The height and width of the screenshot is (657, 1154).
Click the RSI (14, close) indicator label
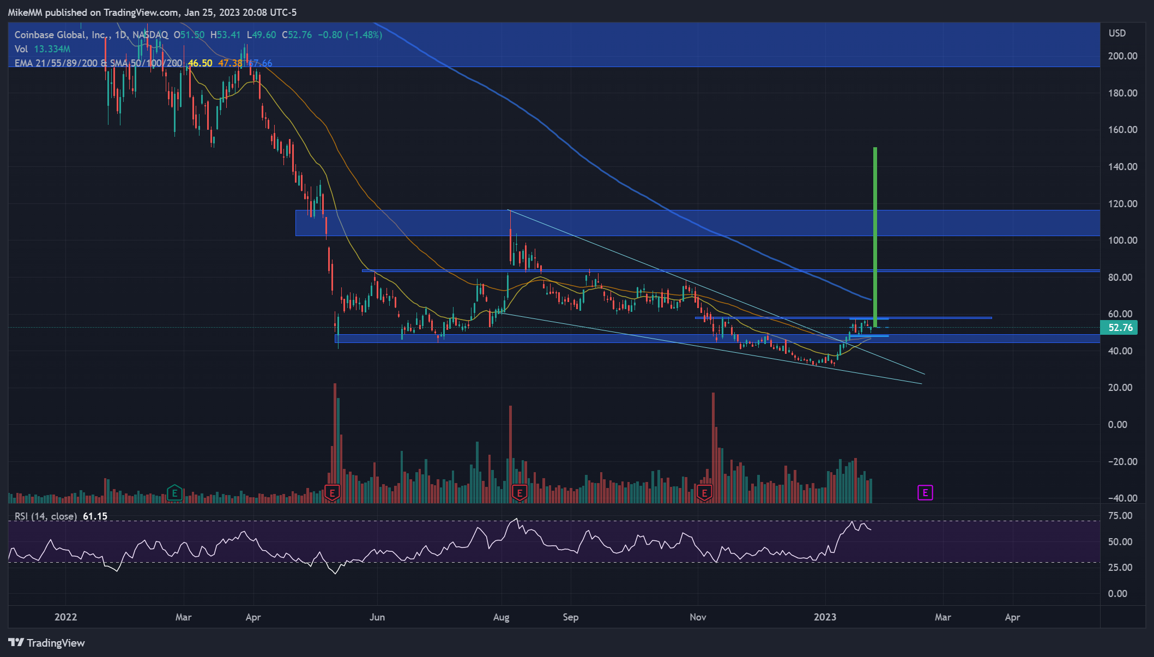[x=46, y=516]
